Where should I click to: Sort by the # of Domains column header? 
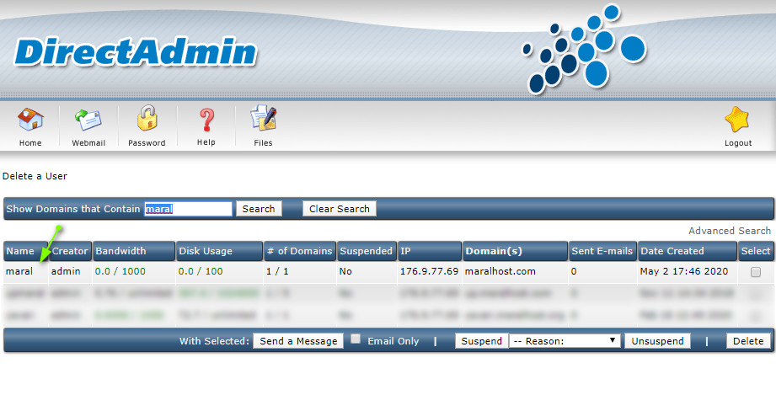pyautogui.click(x=299, y=251)
